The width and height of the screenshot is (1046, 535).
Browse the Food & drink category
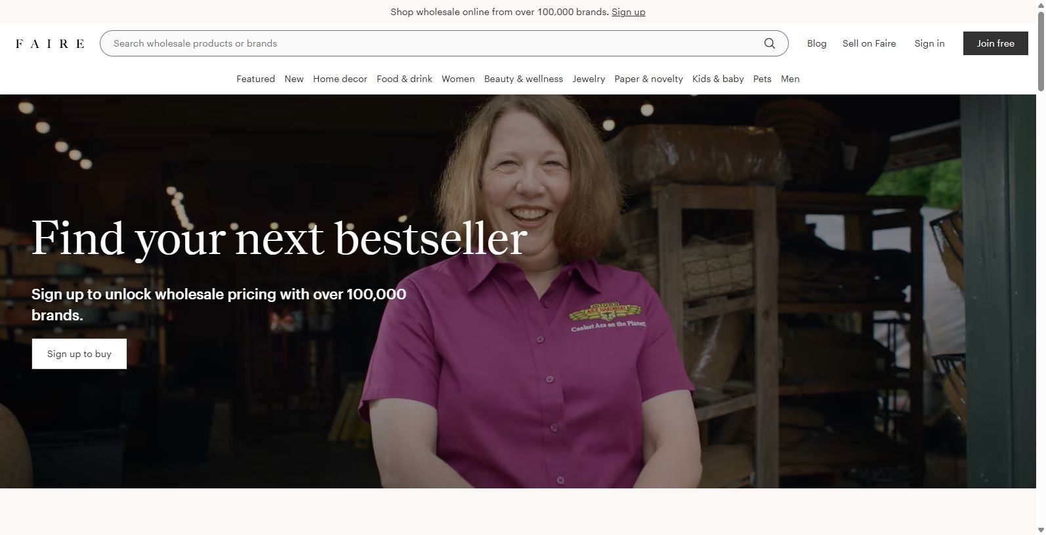[404, 79]
